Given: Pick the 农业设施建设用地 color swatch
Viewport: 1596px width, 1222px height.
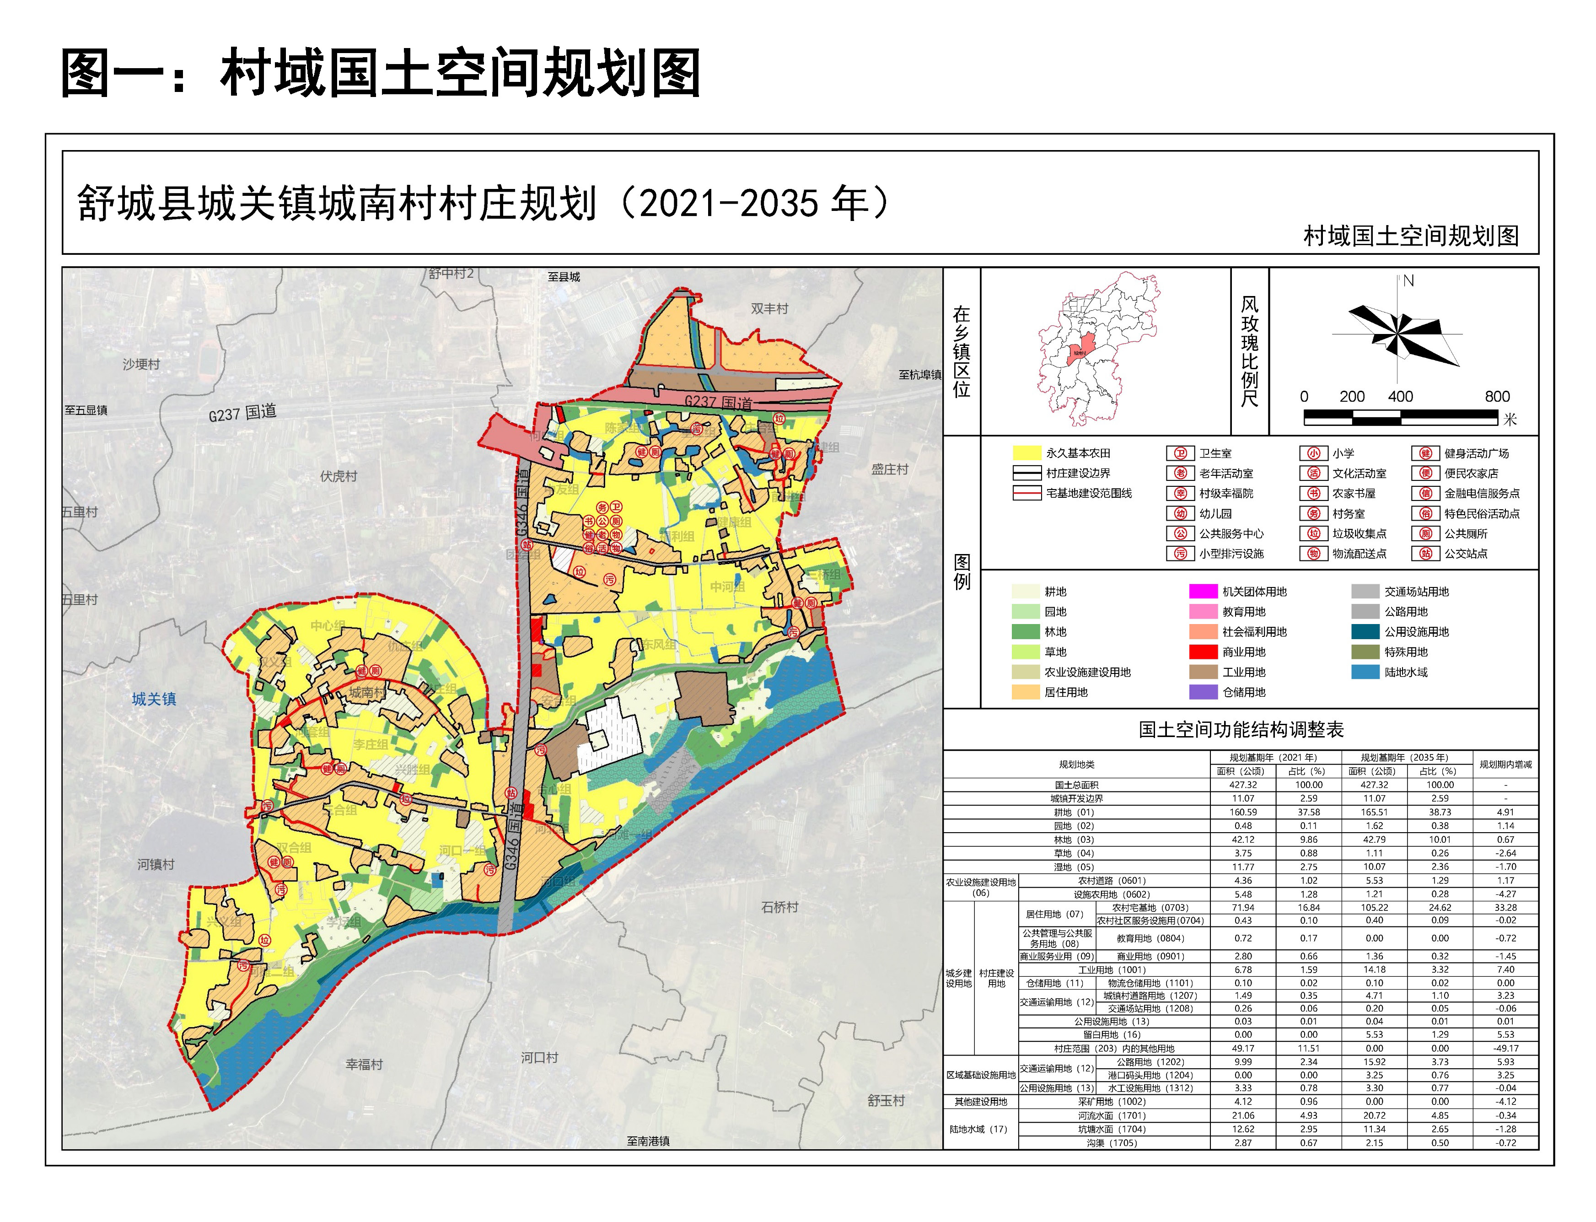Looking at the screenshot, I should 1026,671.
